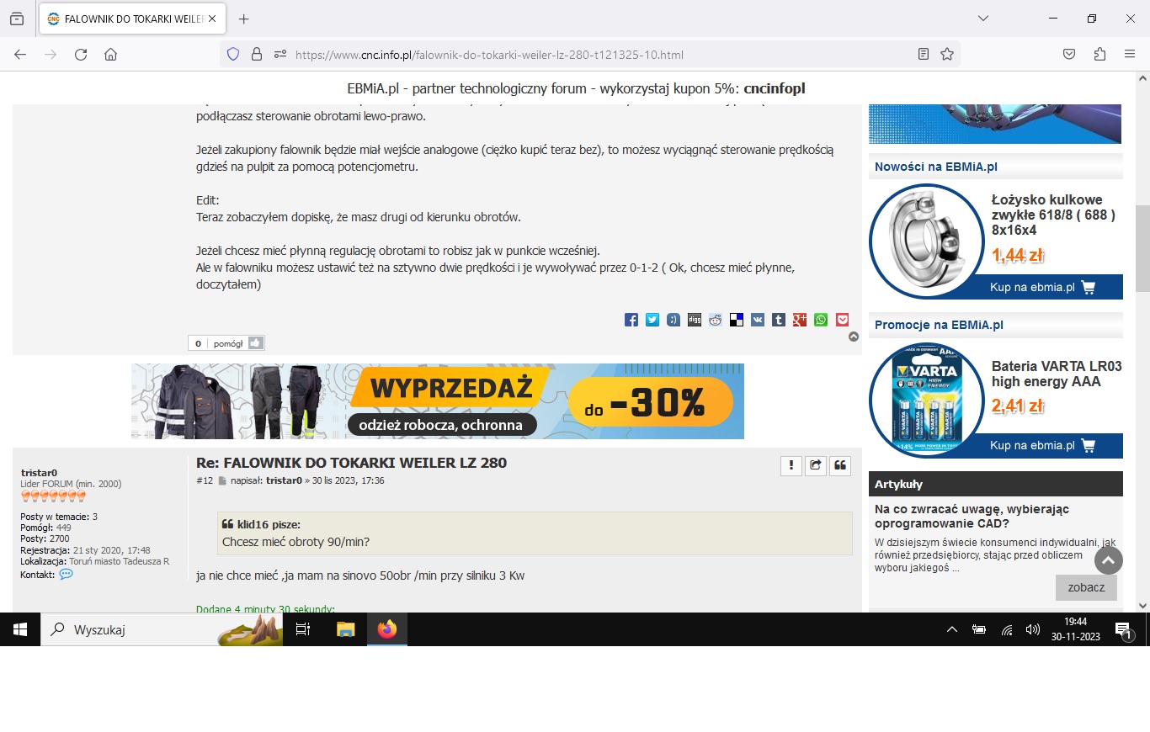Share post on Delicious
Viewport: 1150px width, 732px height.
pyautogui.click(x=737, y=320)
